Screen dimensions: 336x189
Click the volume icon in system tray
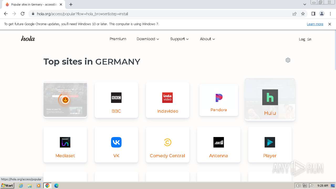(298, 186)
